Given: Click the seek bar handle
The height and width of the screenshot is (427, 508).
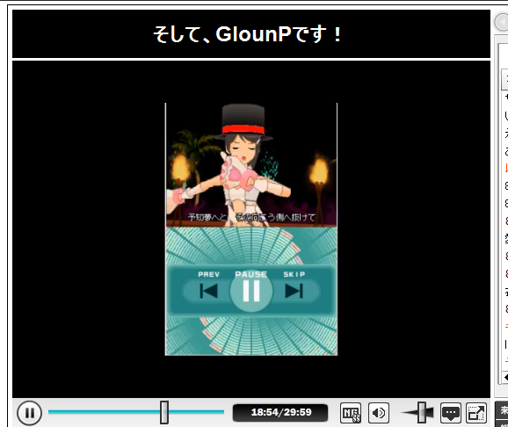Looking at the screenshot, I should 164,412.
